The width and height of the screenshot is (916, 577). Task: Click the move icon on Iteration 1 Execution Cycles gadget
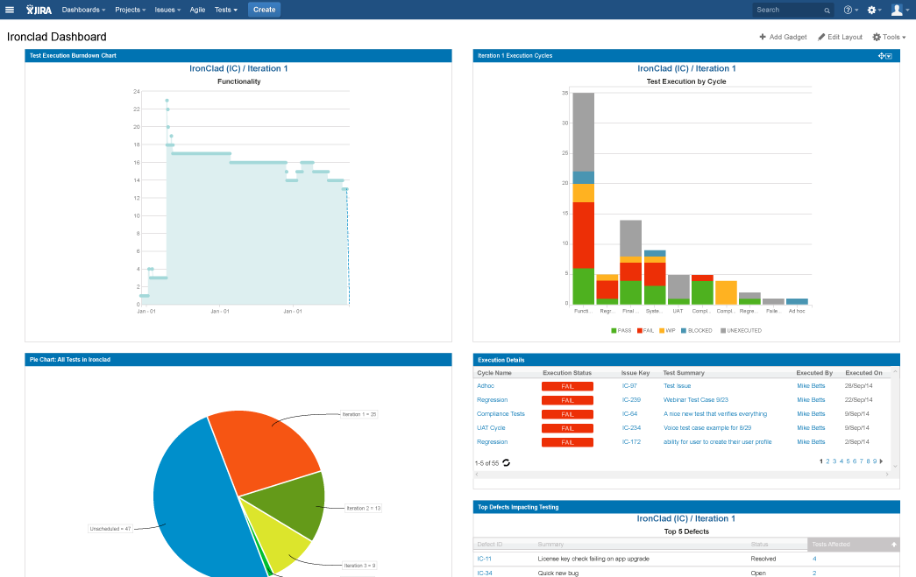click(882, 56)
